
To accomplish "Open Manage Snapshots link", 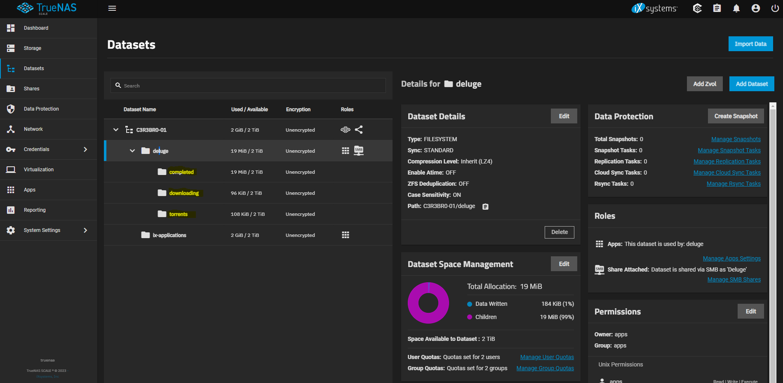I will point(736,139).
